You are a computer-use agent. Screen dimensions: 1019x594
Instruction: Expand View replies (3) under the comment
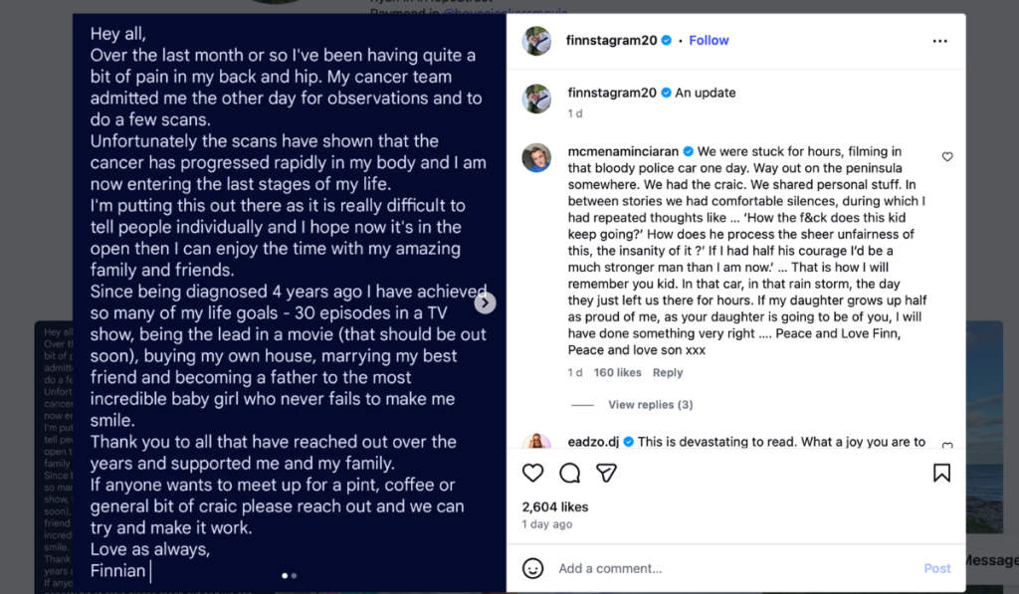[x=650, y=405]
